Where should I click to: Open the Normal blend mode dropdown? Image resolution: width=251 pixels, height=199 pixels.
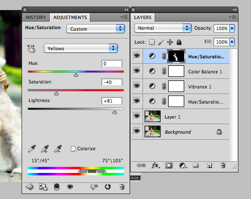pos(163,28)
